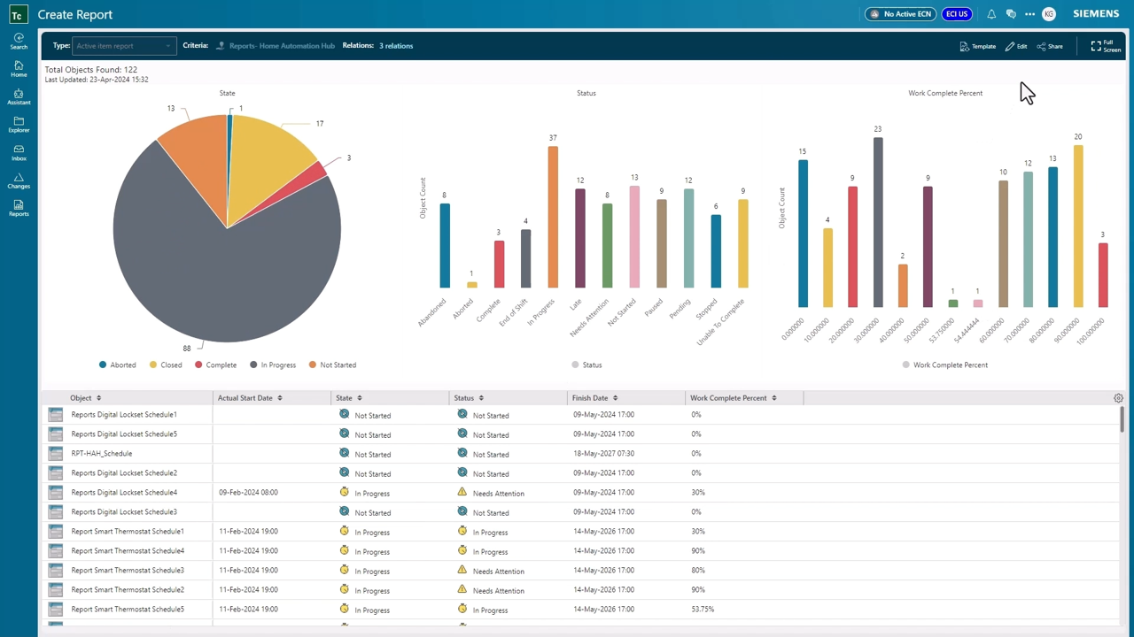
Task: Open Explorer from the sidebar
Action: [x=19, y=125]
